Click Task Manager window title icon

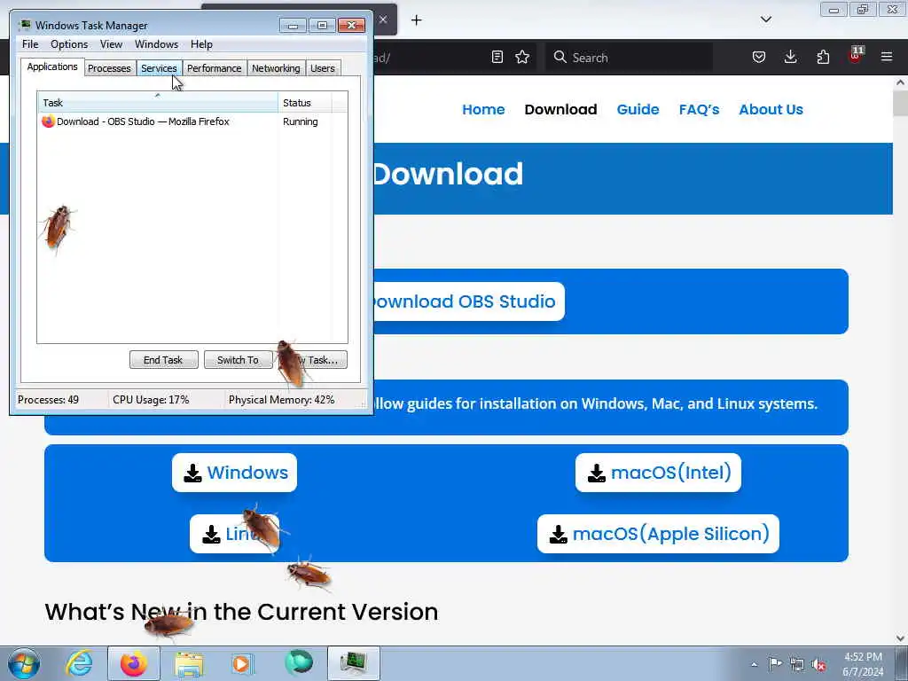(25, 25)
